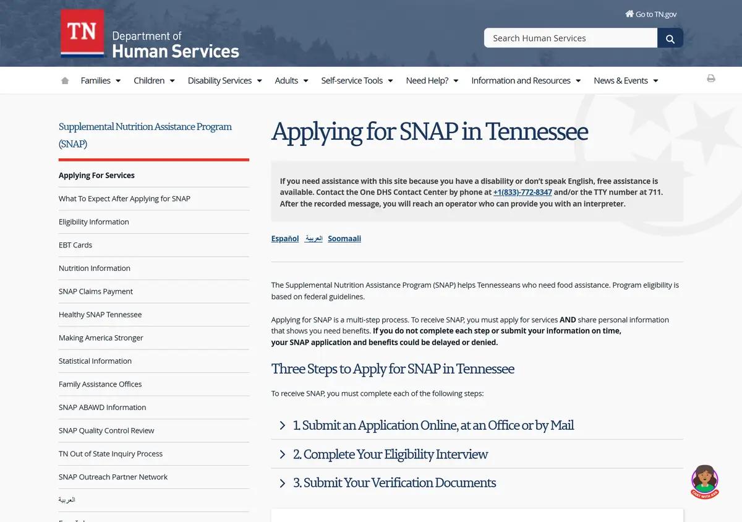
Task: Click the Go to TN.gov home icon
Action: coord(629,14)
